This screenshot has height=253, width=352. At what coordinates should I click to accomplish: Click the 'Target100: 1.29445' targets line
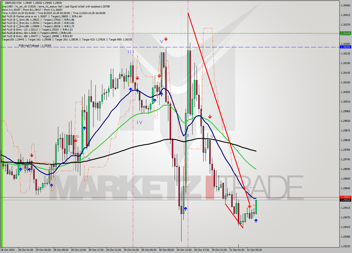67,39
